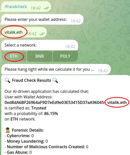Select the BNB network button

(x=40, y=56)
